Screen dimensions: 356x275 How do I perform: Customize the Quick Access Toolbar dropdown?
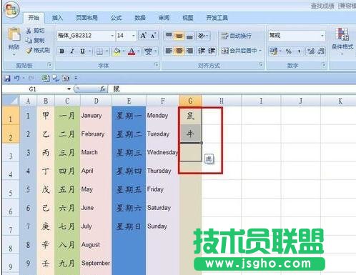(x=76, y=78)
